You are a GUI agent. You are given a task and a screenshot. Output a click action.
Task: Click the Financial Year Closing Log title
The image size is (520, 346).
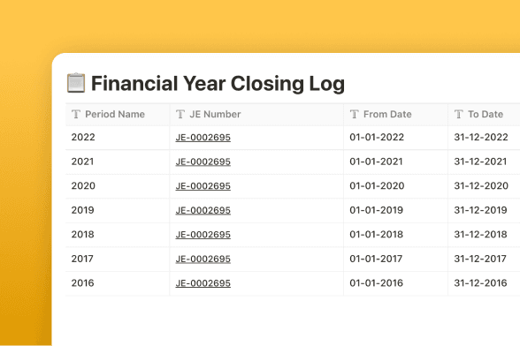(x=218, y=84)
